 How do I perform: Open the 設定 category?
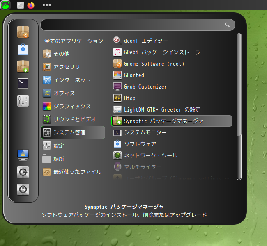click(x=73, y=146)
